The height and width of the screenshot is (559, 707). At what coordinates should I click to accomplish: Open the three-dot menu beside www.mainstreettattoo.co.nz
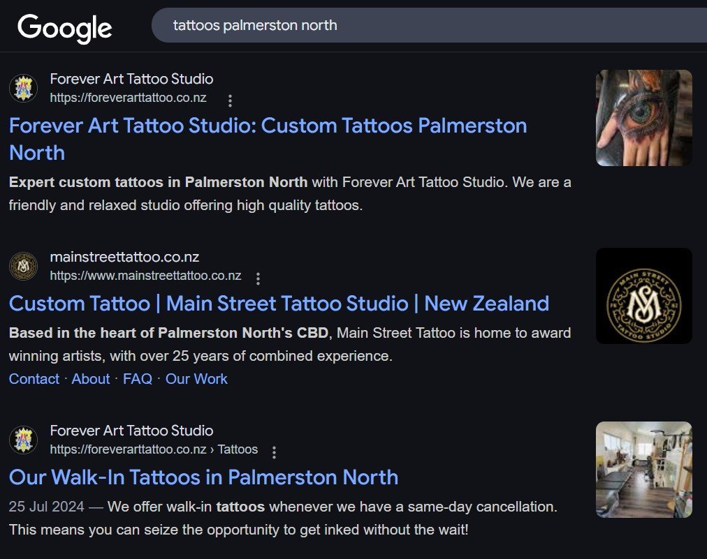258,278
